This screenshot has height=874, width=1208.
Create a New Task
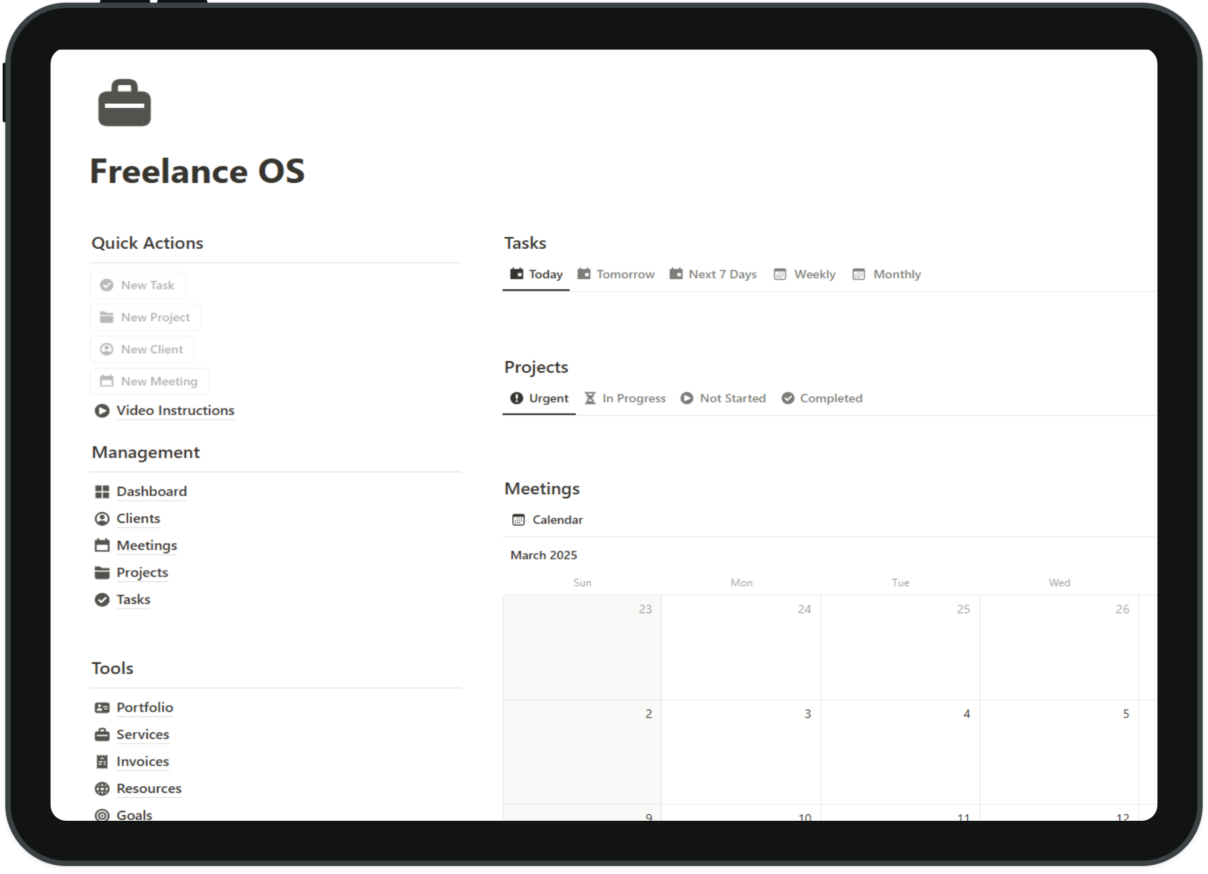[138, 285]
